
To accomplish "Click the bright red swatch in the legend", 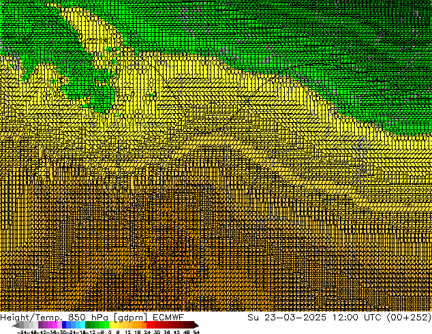I will point(154,325).
